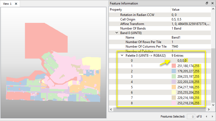
Task: Close the Feature Information panel
Action: coord(213,3)
